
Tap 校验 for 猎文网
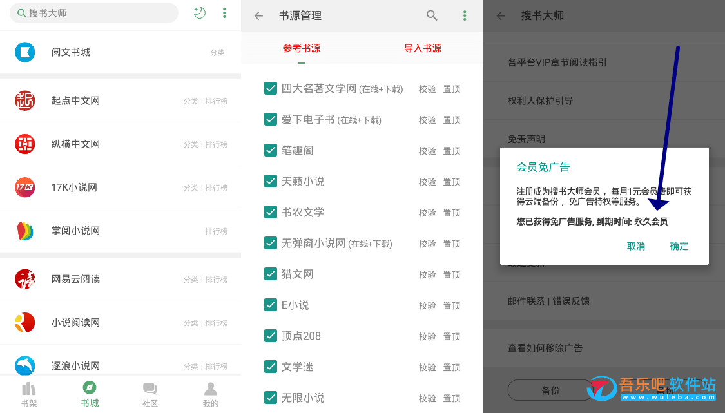click(427, 274)
